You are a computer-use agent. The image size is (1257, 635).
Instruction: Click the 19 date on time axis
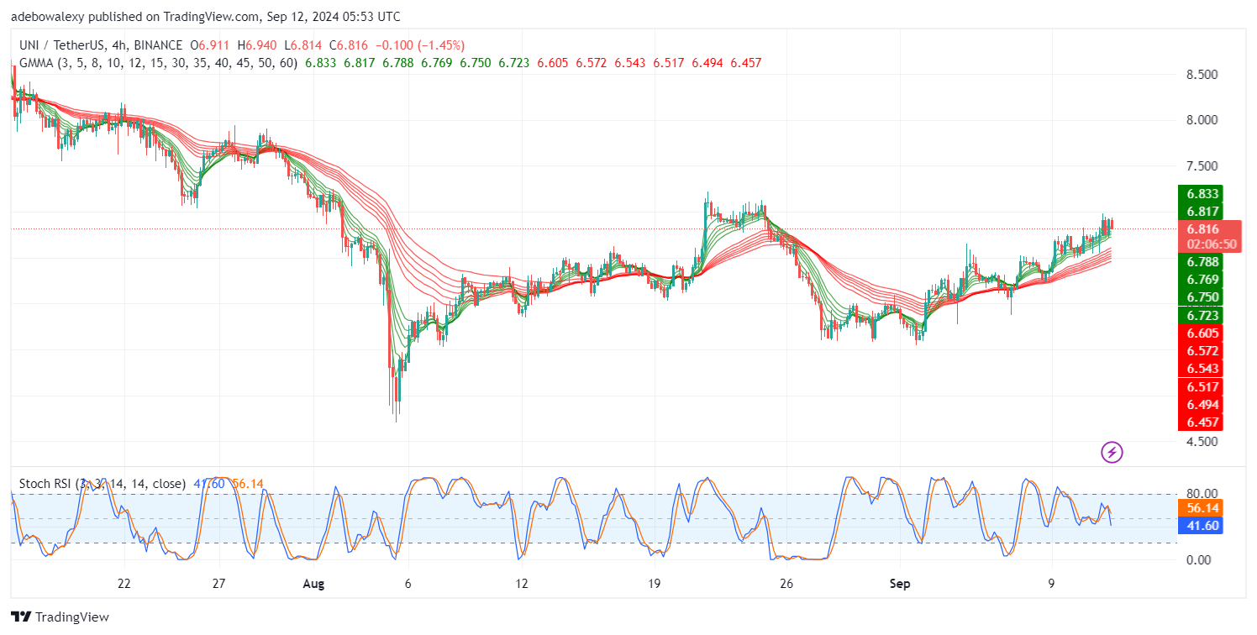(655, 583)
